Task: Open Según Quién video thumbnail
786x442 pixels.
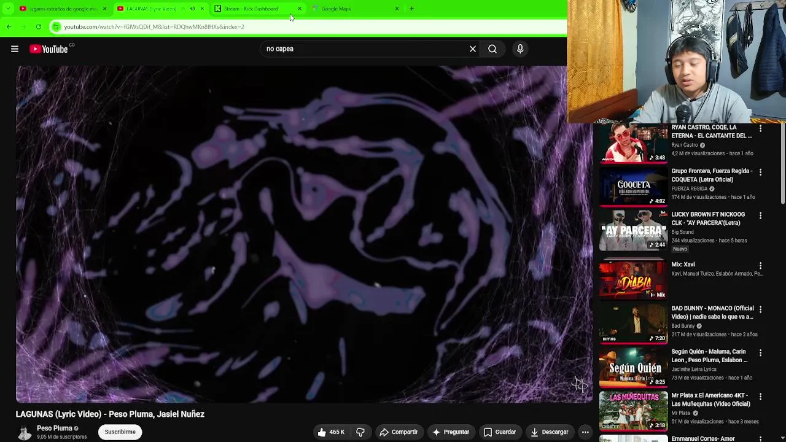Action: 633,368
